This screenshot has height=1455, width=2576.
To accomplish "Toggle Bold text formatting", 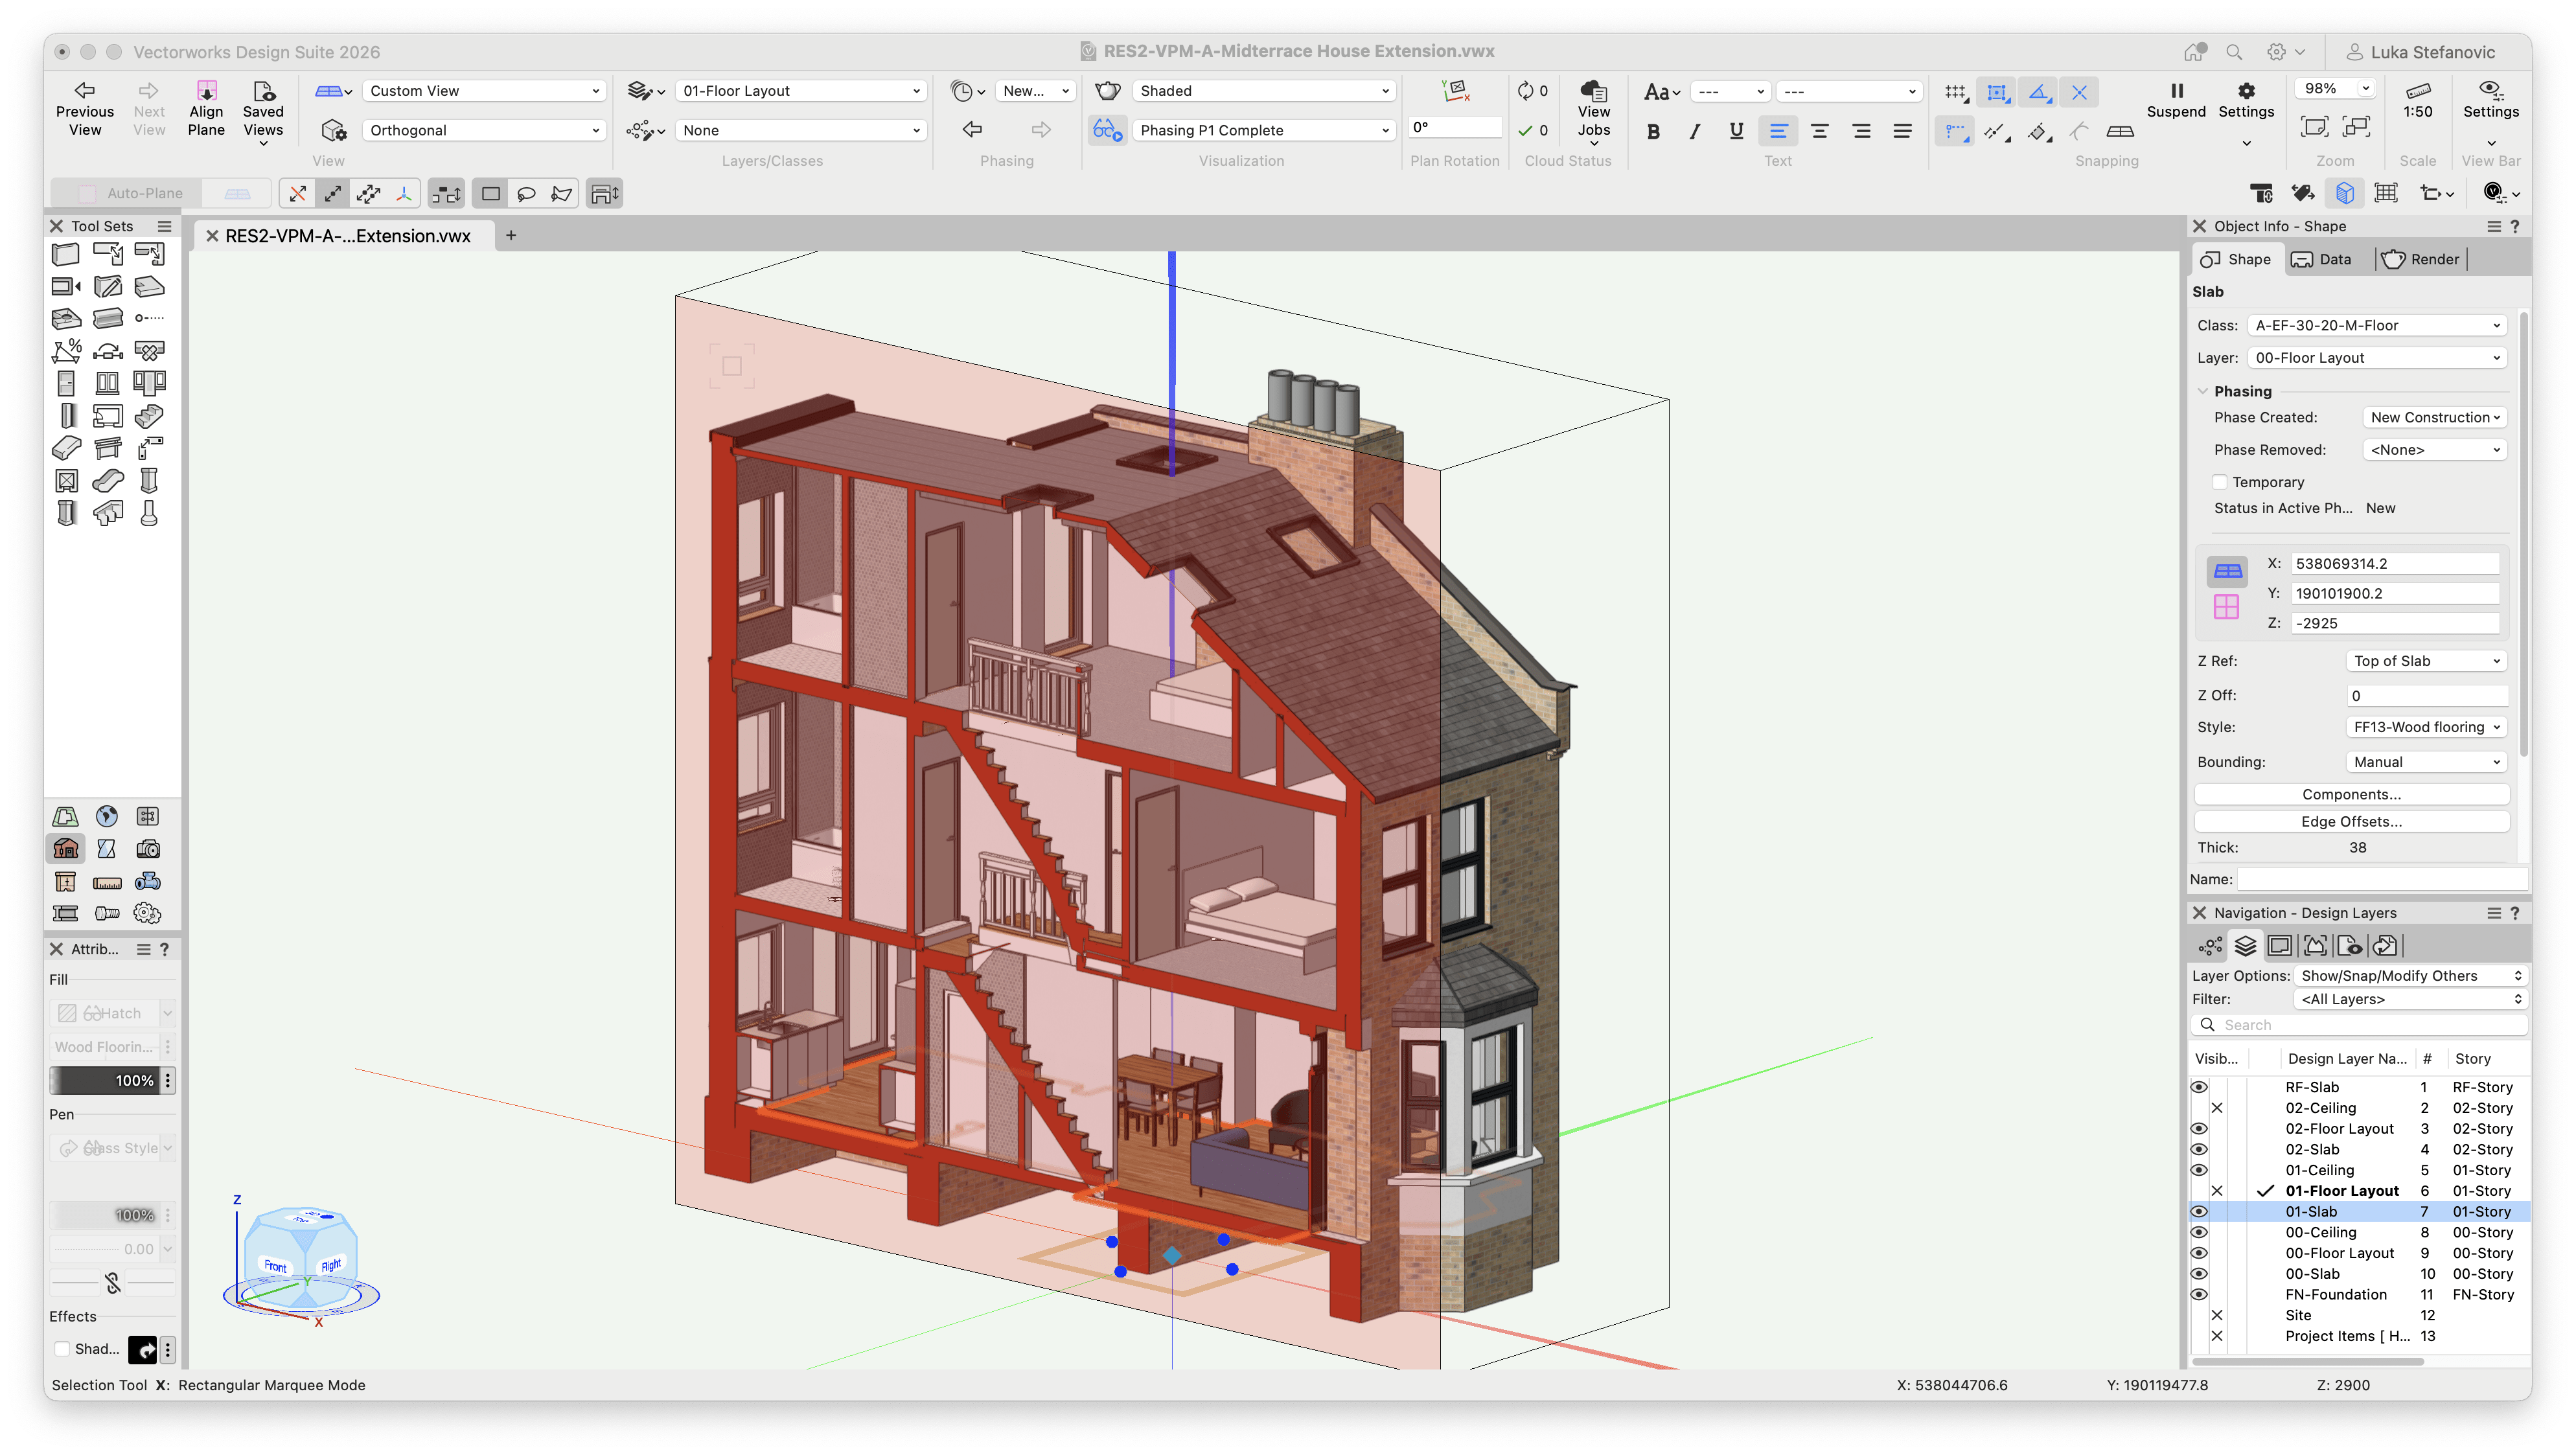I will pyautogui.click(x=1653, y=131).
